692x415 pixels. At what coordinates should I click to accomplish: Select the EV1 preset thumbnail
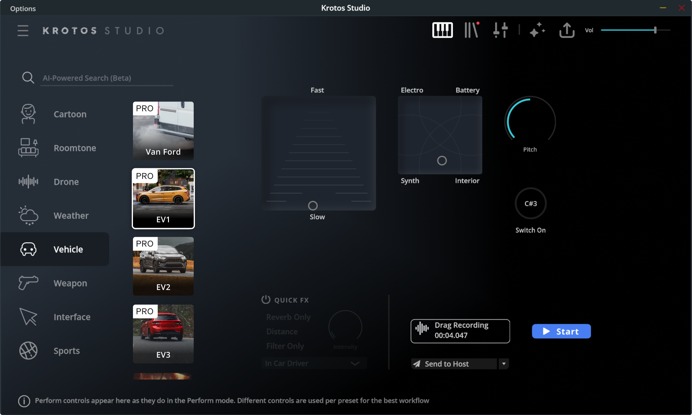(x=163, y=198)
